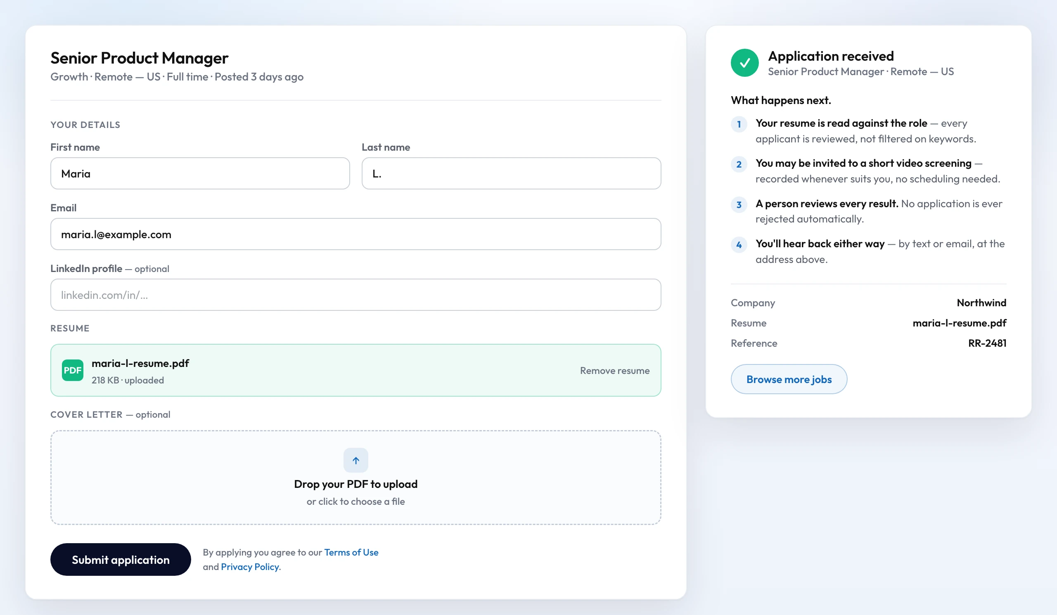Browse more jobs

789,379
